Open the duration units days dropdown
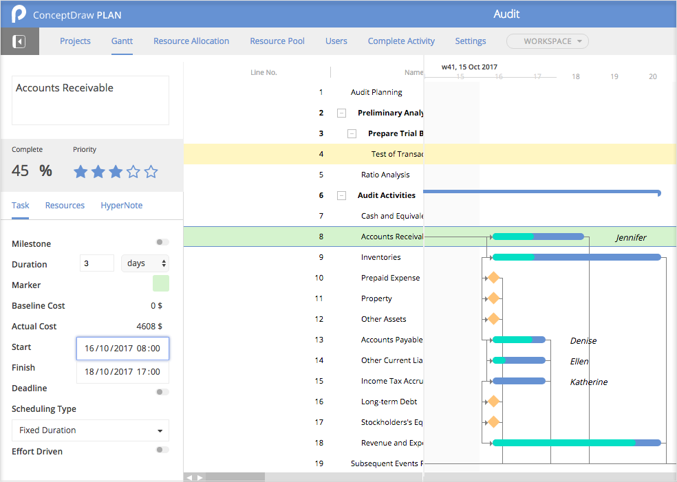 pos(145,263)
